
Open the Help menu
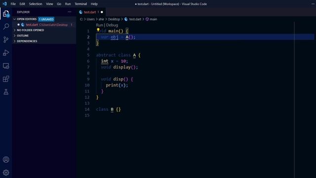[x=94, y=4]
